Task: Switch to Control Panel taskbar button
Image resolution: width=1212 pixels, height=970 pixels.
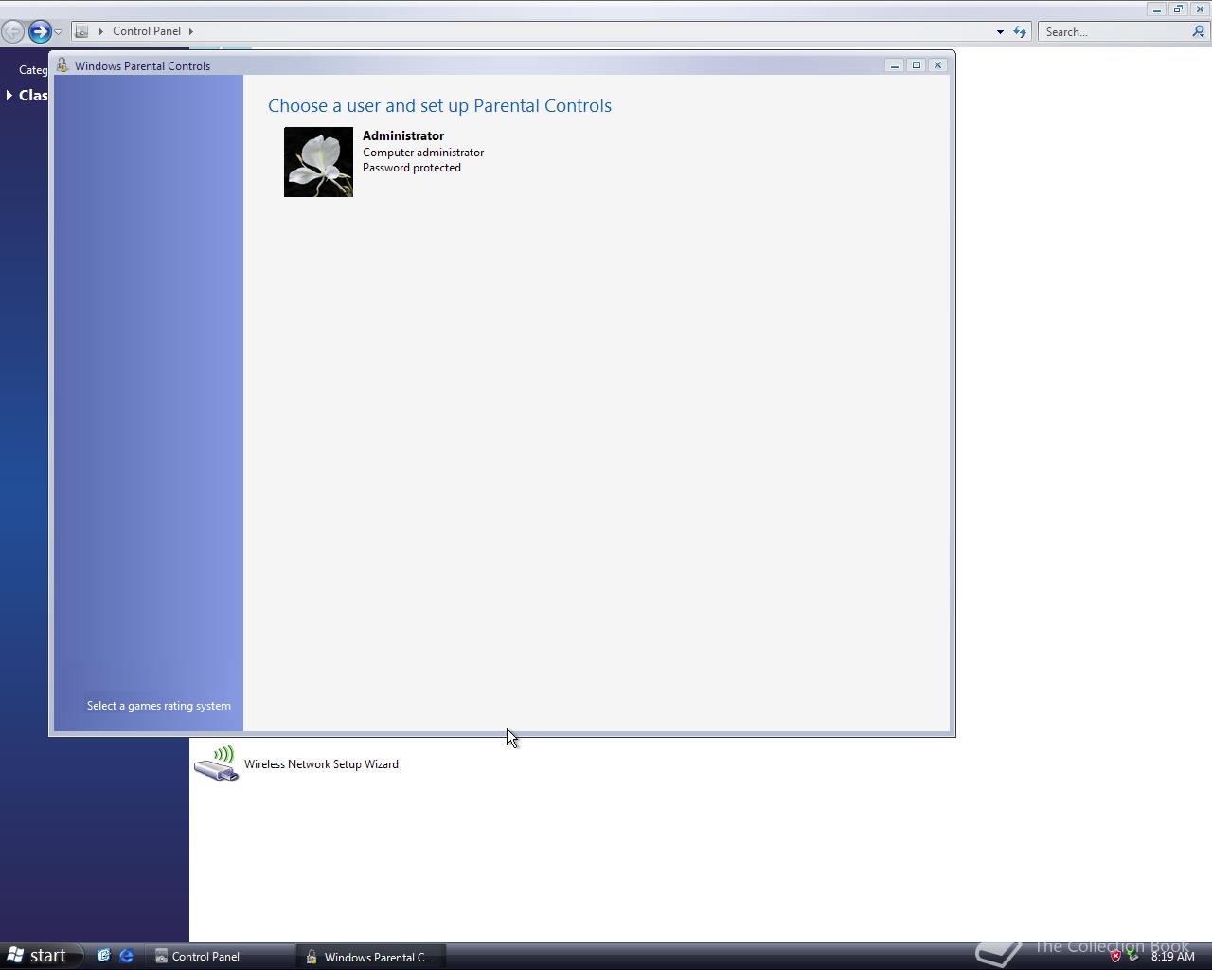Action: [220, 957]
